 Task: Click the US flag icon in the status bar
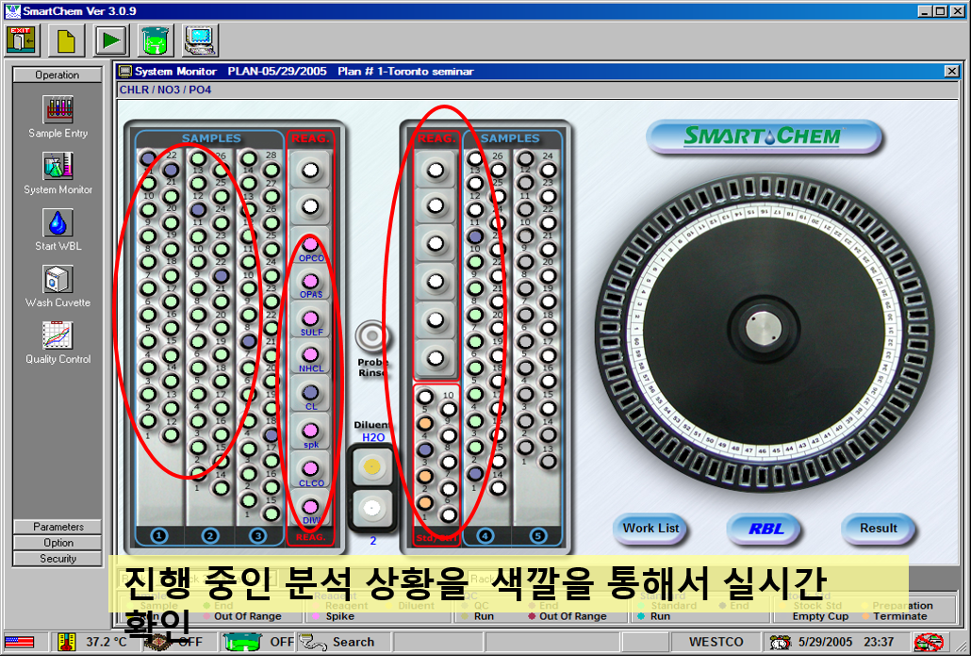19,642
